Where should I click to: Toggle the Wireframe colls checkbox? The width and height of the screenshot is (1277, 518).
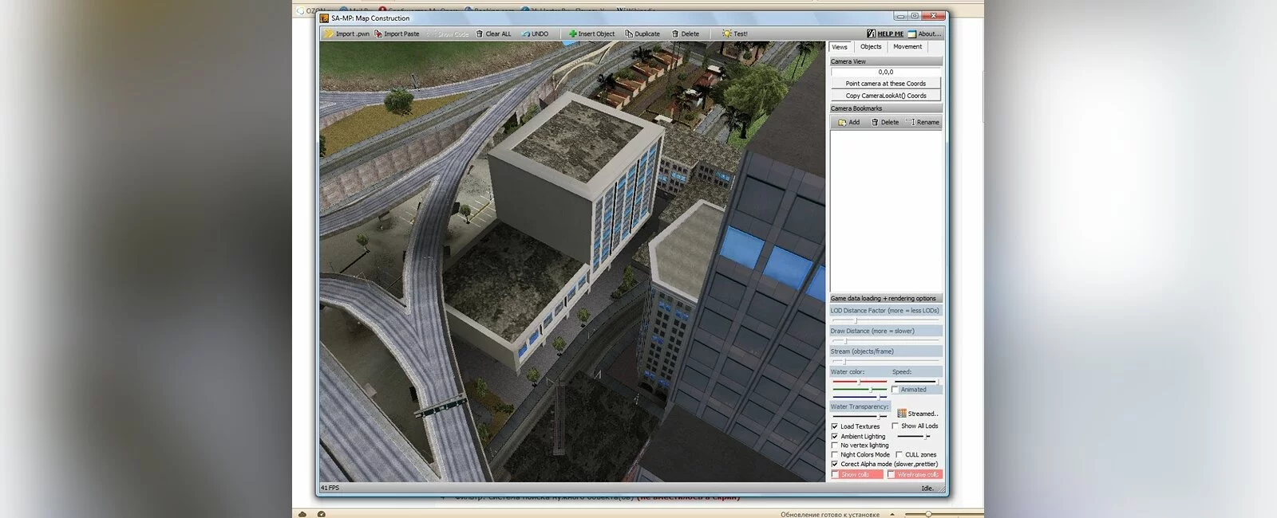point(892,475)
